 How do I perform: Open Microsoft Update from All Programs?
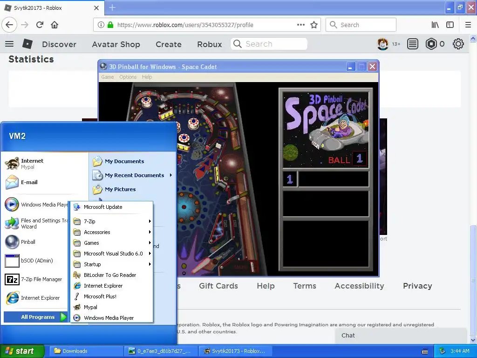112,207
